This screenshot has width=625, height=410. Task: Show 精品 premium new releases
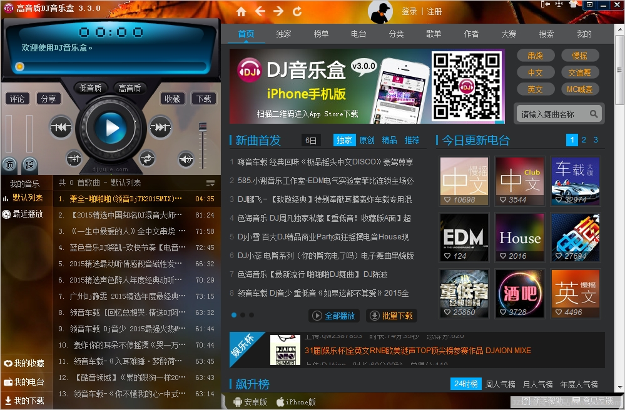[389, 140]
